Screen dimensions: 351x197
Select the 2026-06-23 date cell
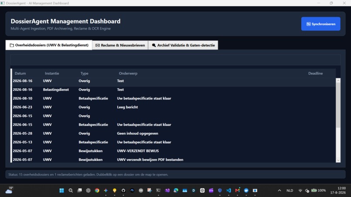click(x=22, y=107)
